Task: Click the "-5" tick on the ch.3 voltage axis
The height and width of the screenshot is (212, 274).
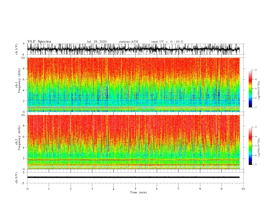Action: coord(24,183)
